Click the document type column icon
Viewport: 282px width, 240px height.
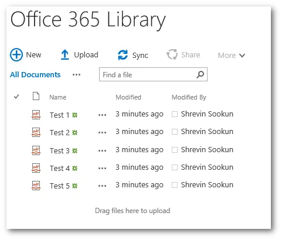pyautogui.click(x=36, y=96)
